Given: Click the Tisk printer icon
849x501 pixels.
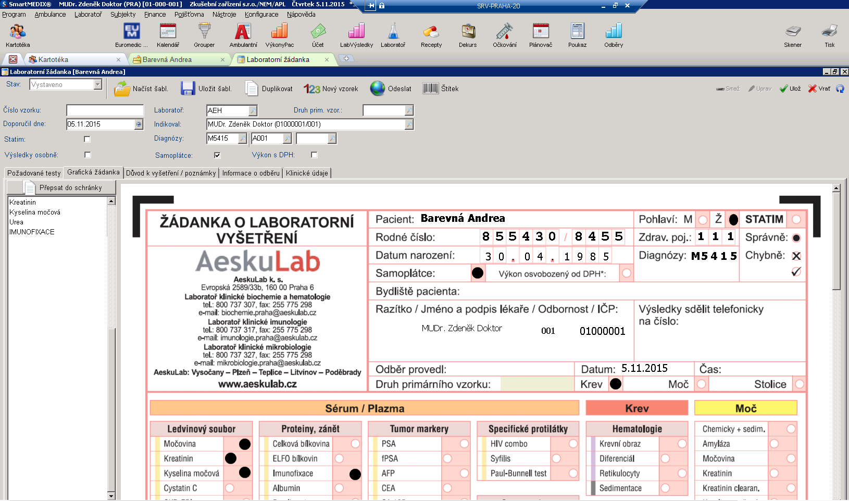Looking at the screenshot, I should coord(830,35).
